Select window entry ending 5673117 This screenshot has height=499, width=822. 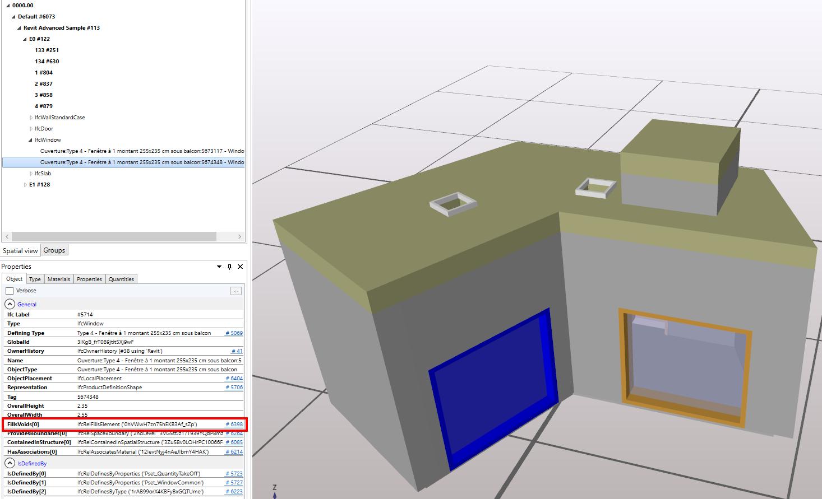142,151
